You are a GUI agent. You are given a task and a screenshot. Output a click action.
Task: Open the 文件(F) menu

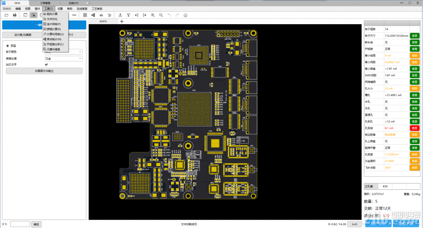(x=7, y=9)
